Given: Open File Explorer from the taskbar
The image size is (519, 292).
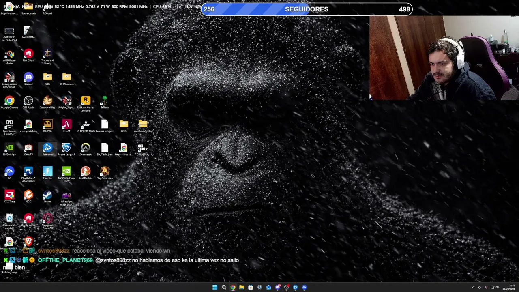Looking at the screenshot, I should click(x=242, y=287).
